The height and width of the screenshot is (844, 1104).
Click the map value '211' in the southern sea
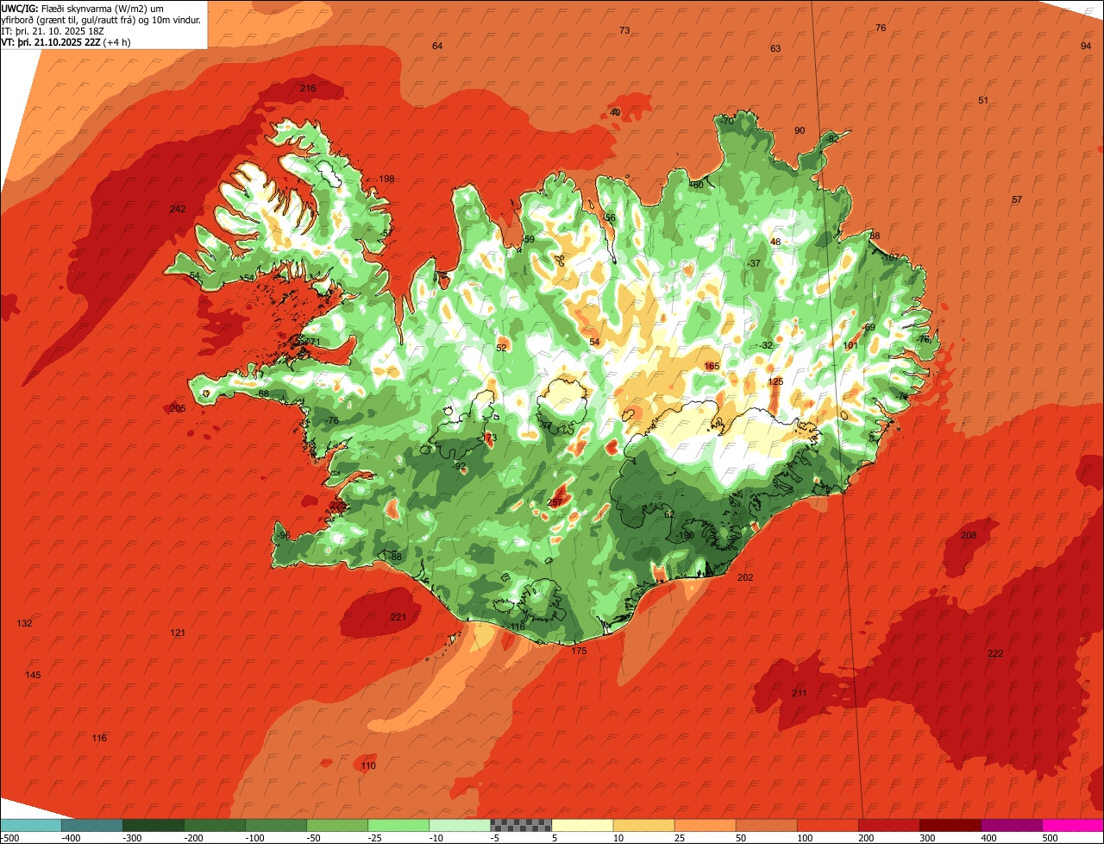pos(799,693)
